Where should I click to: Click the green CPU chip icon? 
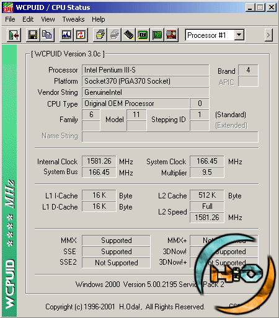tap(143, 35)
